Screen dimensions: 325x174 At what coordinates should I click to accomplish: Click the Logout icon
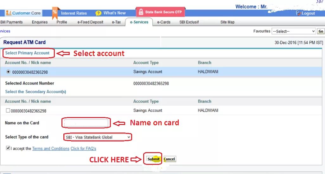[x=298, y=13]
